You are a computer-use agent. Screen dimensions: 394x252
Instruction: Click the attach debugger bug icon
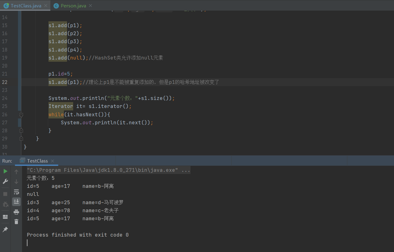pos(5,204)
